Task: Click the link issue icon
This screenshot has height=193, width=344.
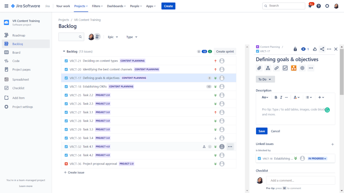Action: click(276, 68)
